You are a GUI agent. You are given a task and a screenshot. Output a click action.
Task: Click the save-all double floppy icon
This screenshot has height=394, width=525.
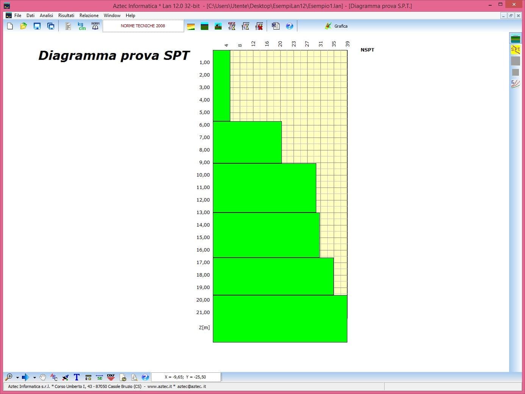coord(51,26)
